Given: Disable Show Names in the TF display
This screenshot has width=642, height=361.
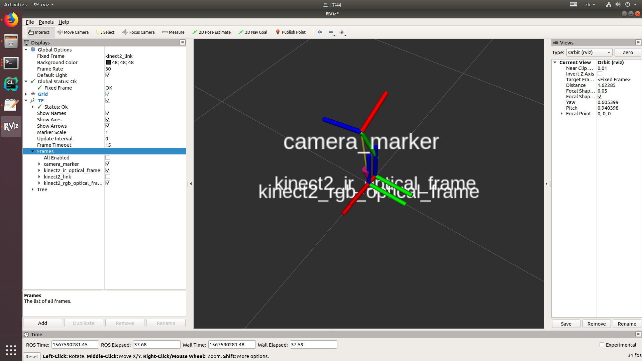Looking at the screenshot, I should 107,113.
